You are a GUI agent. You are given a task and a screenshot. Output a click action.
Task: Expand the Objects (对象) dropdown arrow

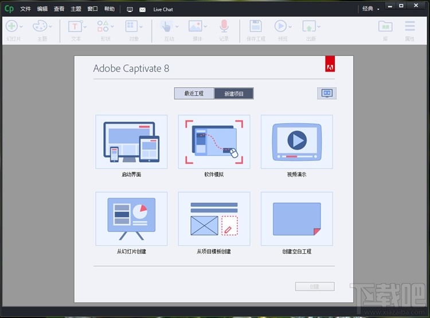pyautogui.click(x=141, y=26)
